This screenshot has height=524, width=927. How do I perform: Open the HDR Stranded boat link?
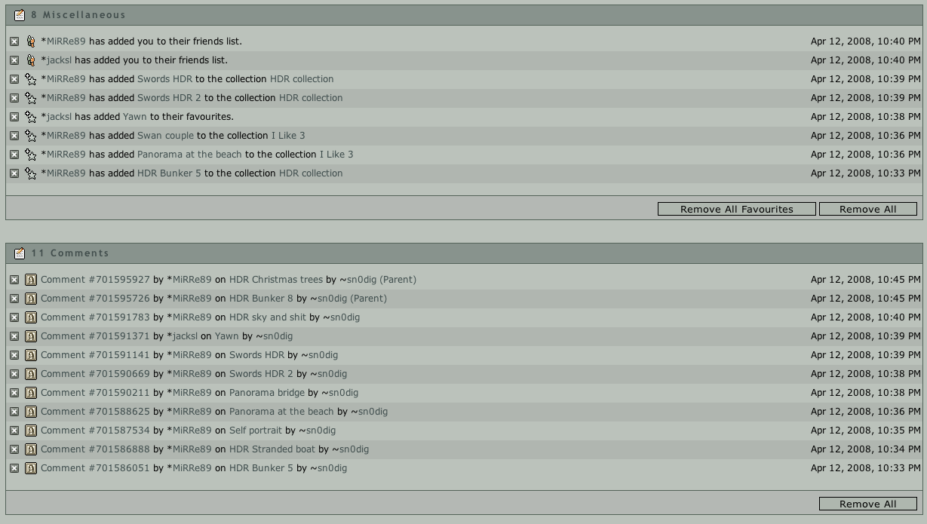pyautogui.click(x=272, y=449)
